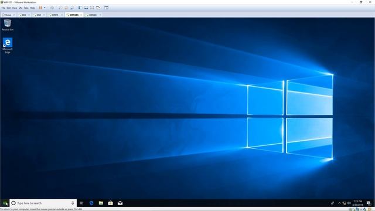The width and height of the screenshot is (375, 211).
Task: Open the View menu in VMware
Action: [15, 8]
